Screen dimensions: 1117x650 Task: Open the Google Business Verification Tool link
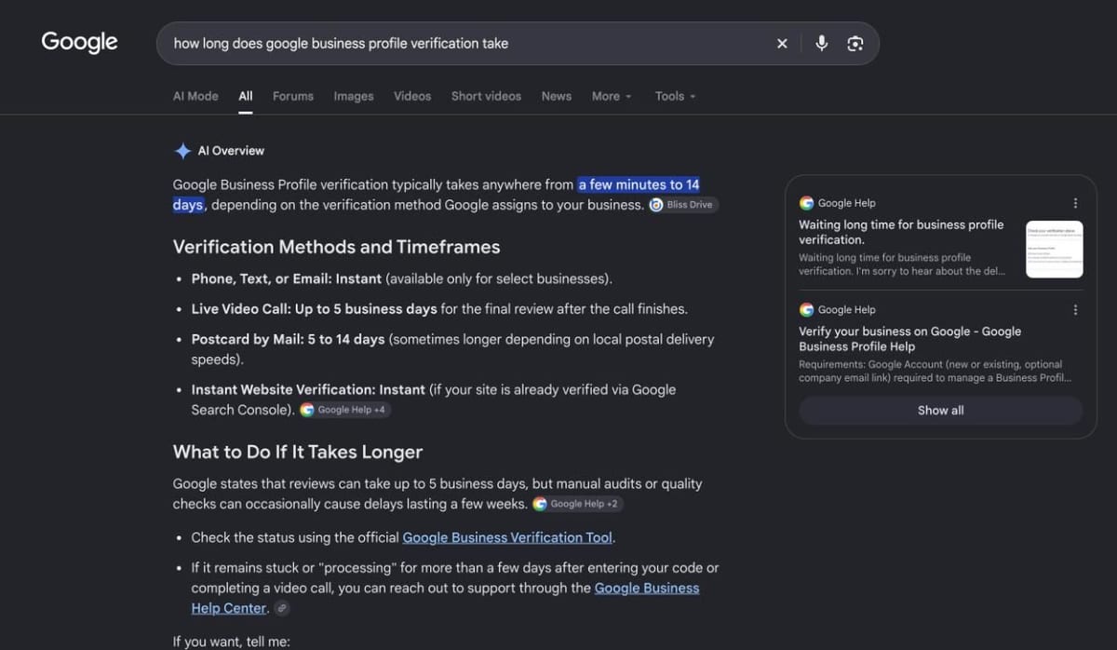(x=507, y=537)
